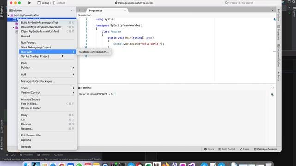
Task: Choose Rename... from context menu
Action: (47, 129)
